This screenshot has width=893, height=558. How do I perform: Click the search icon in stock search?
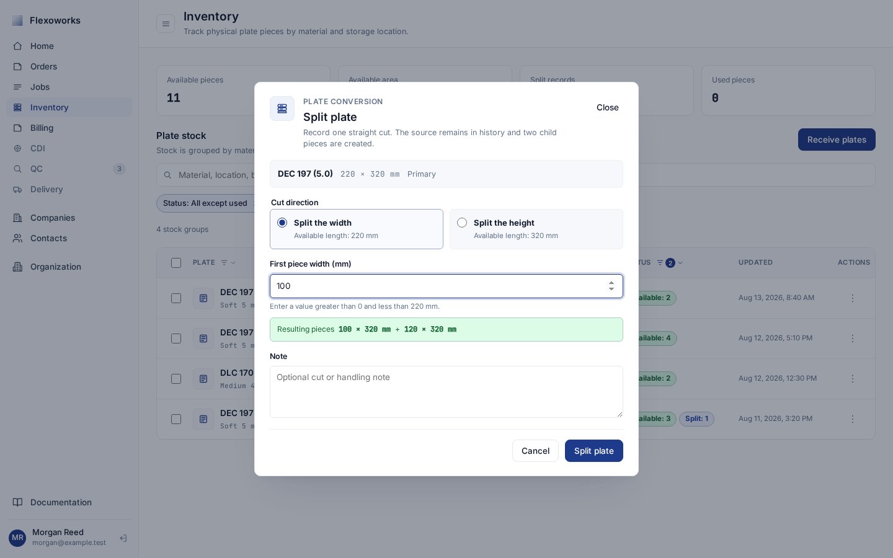(x=167, y=175)
